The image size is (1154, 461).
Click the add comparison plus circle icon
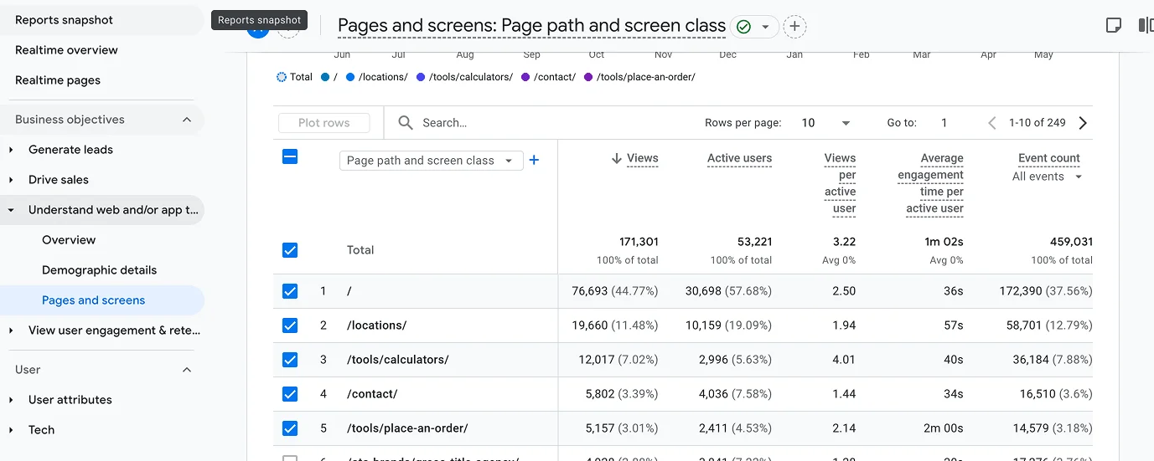(x=794, y=27)
